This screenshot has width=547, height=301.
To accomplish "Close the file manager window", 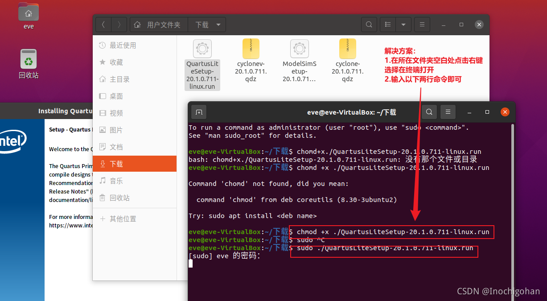I will tap(479, 25).
